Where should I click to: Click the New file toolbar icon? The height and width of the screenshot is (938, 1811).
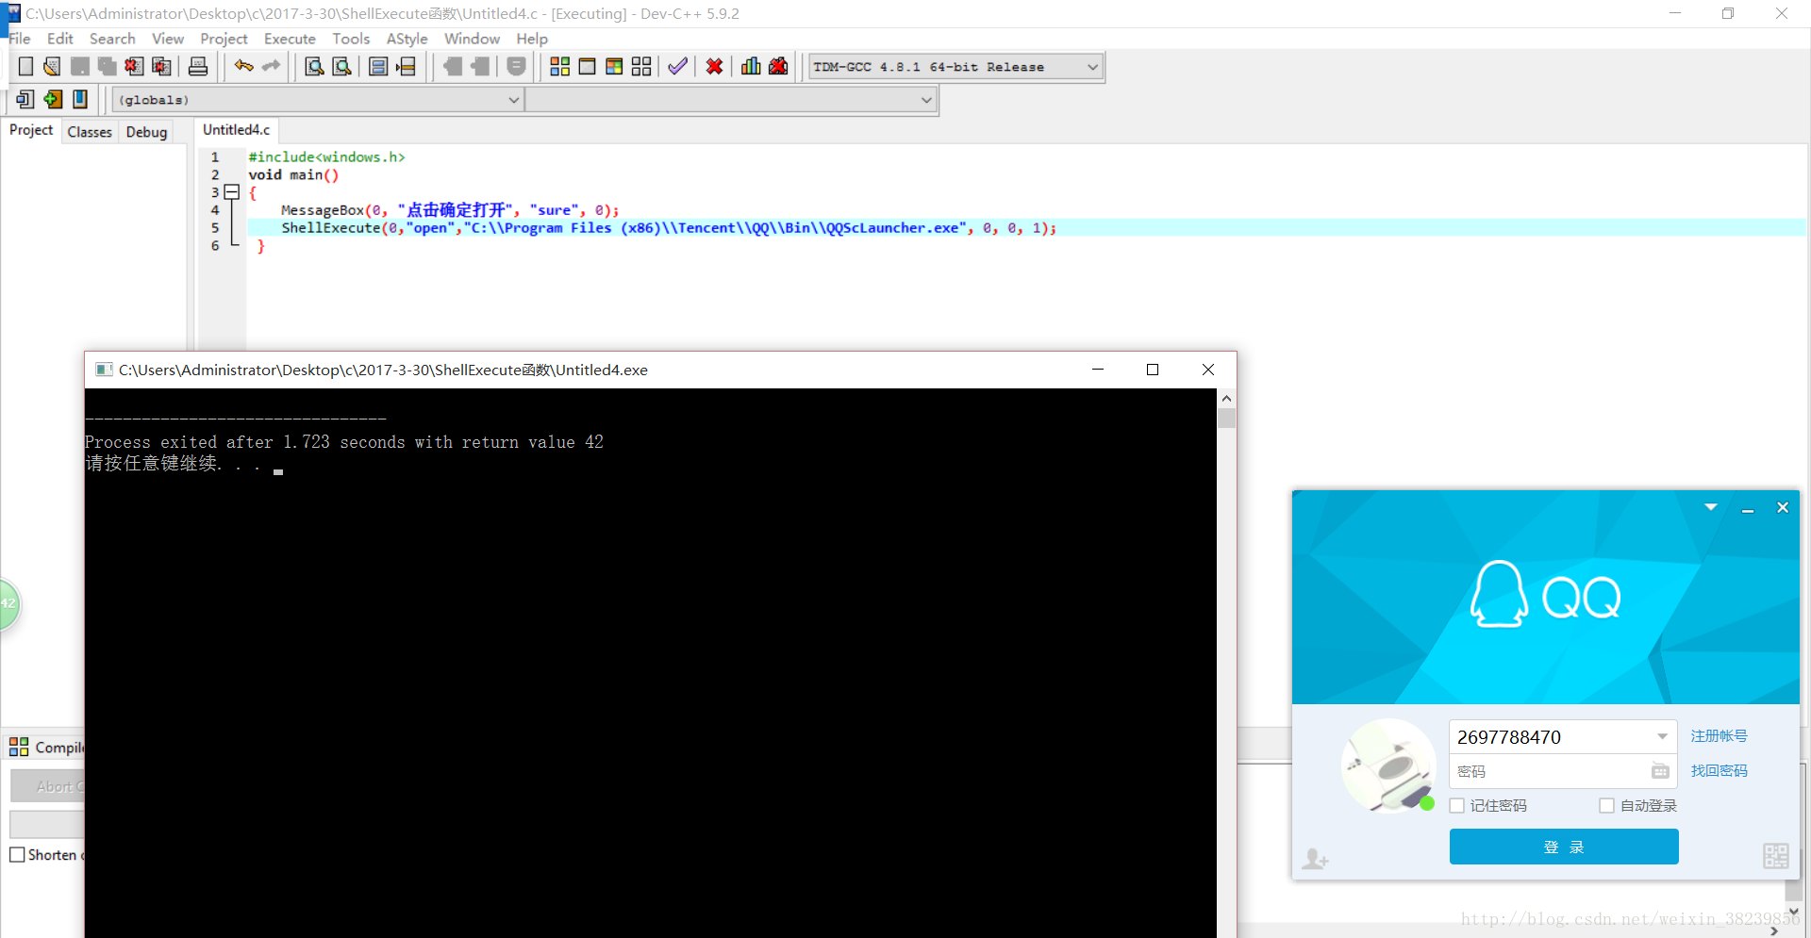[x=25, y=66]
